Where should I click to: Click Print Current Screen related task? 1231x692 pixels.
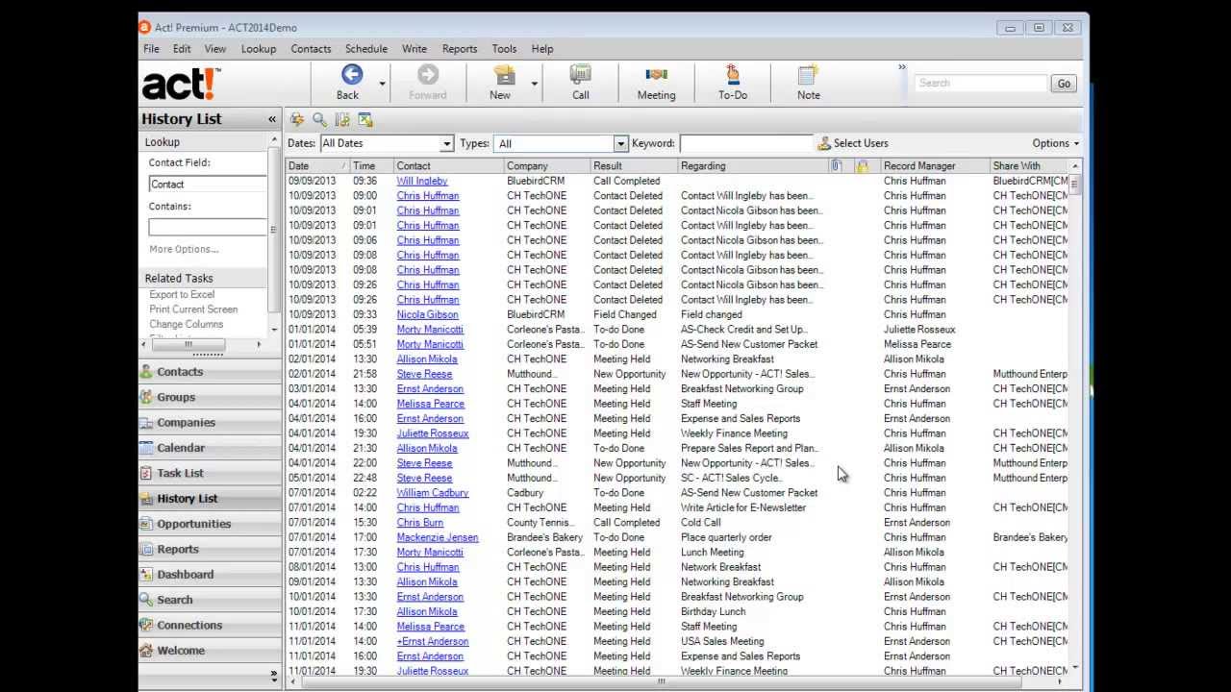click(x=193, y=309)
